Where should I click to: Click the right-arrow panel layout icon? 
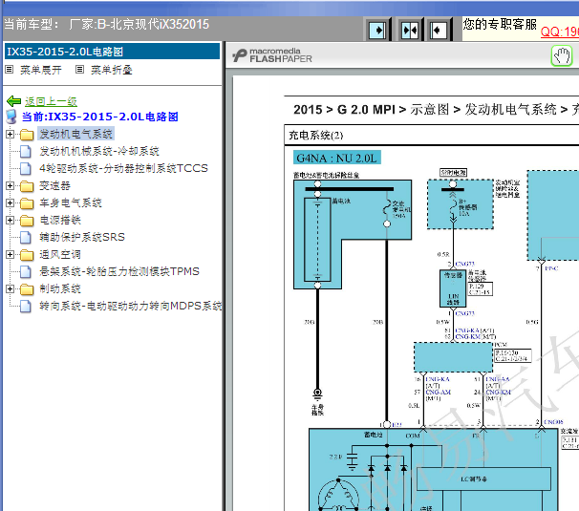coord(377,30)
